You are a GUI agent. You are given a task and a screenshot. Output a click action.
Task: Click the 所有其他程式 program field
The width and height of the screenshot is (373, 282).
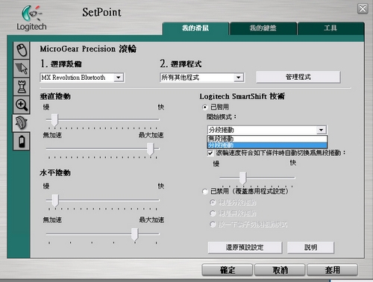tap(201, 78)
